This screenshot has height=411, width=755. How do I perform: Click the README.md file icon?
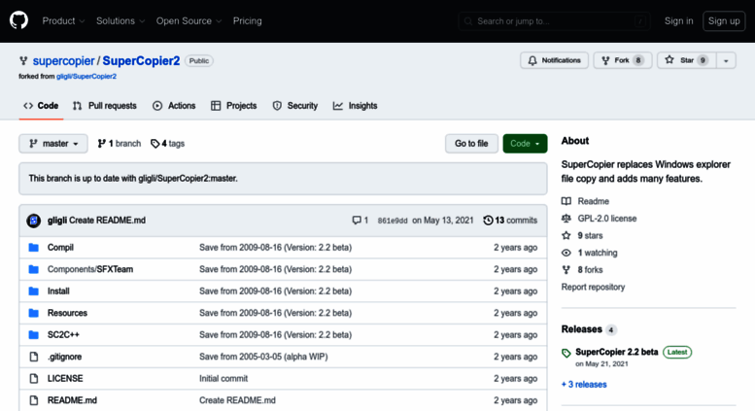coord(33,400)
